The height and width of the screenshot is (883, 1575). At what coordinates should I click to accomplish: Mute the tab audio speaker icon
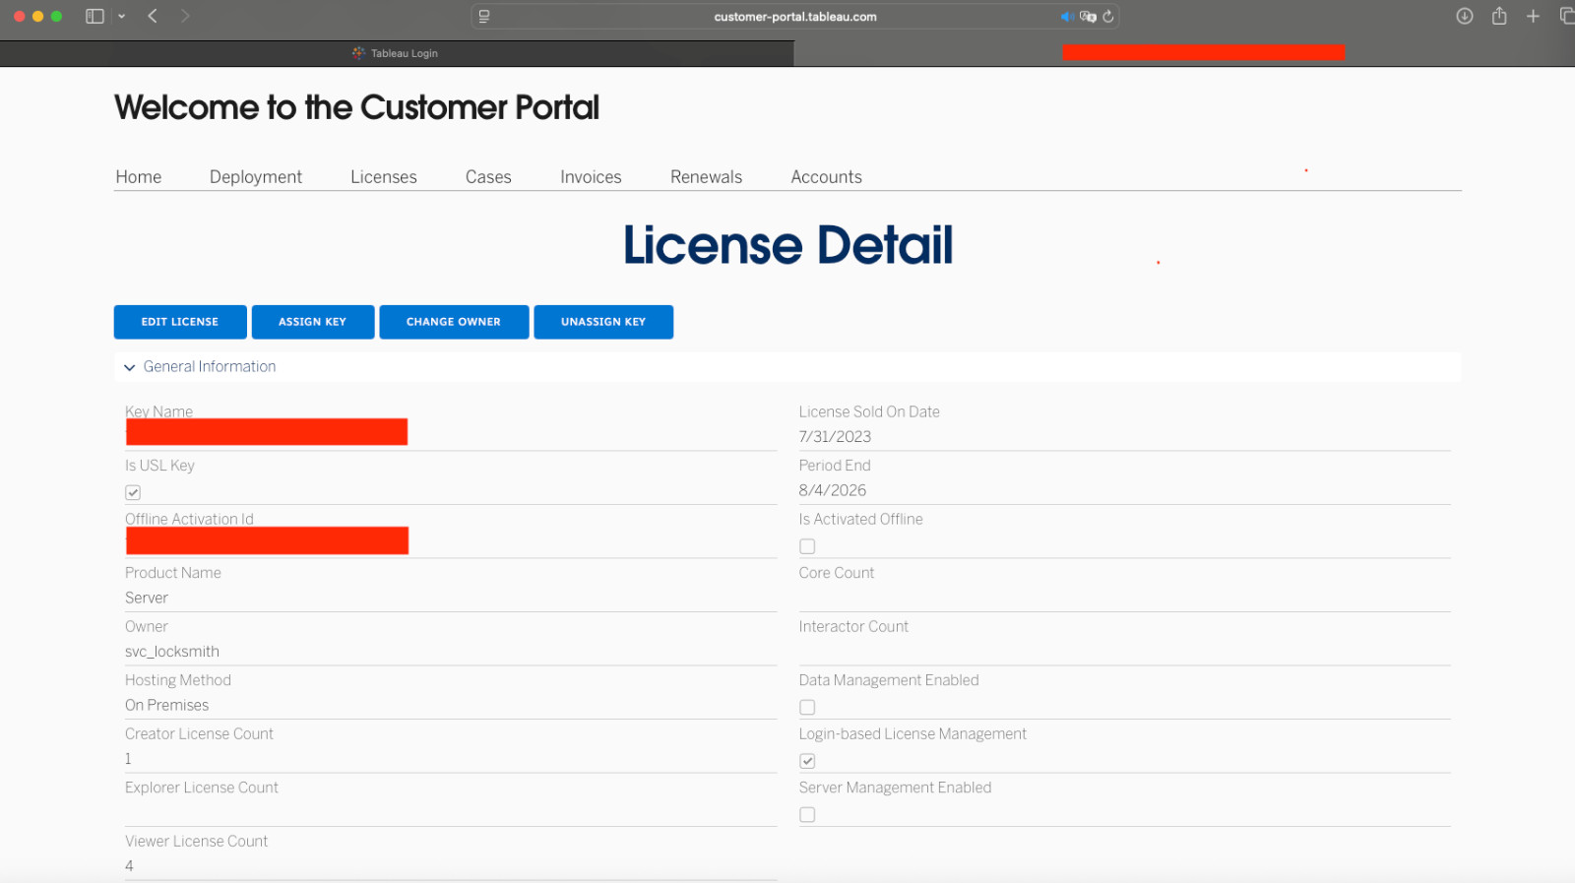click(x=1067, y=17)
